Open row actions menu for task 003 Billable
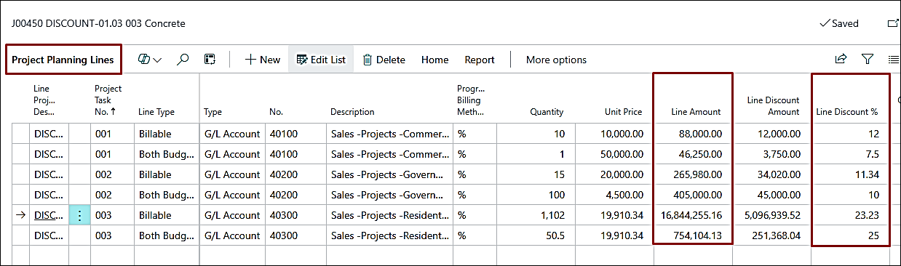This screenshot has width=901, height=266. (x=79, y=215)
